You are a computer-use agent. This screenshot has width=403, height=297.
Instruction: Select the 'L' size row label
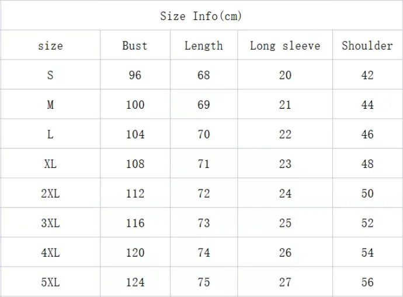click(50, 134)
